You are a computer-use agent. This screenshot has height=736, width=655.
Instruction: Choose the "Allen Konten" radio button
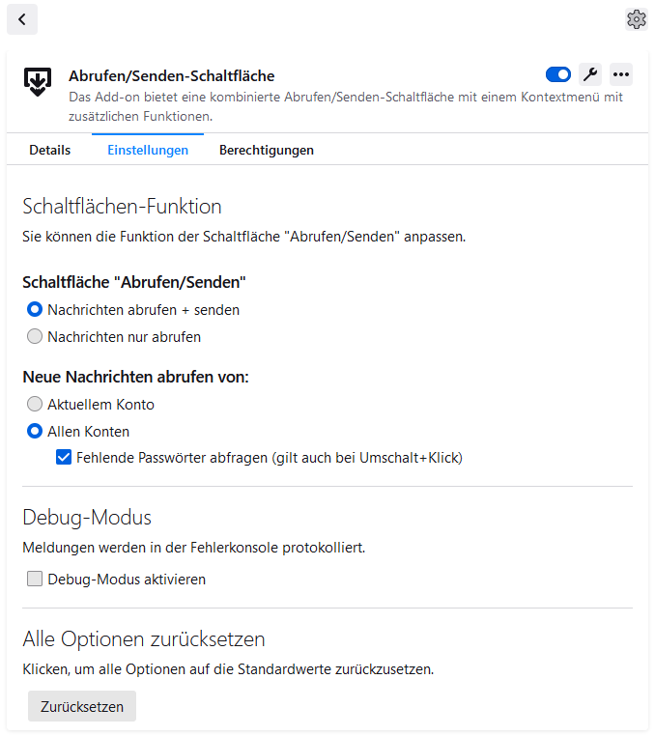coord(35,432)
